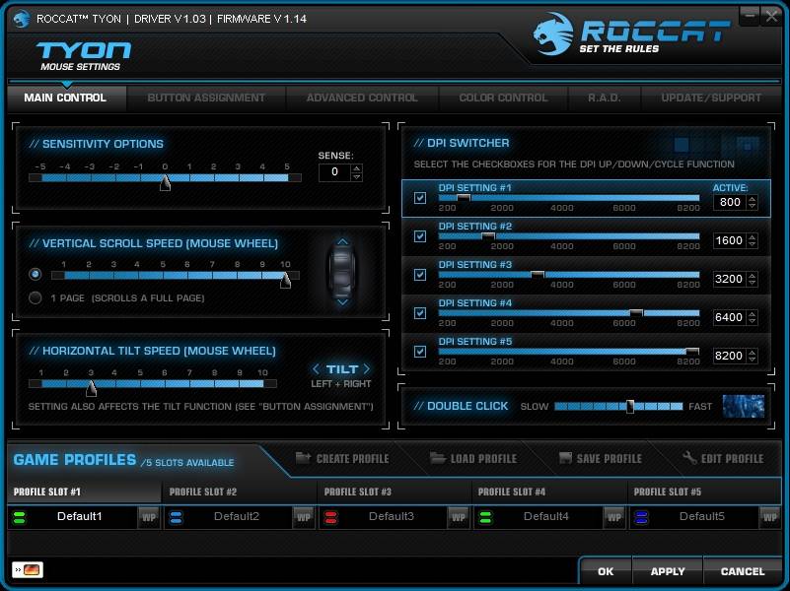Go to the Update/Support tab
The width and height of the screenshot is (790, 591).
point(711,98)
